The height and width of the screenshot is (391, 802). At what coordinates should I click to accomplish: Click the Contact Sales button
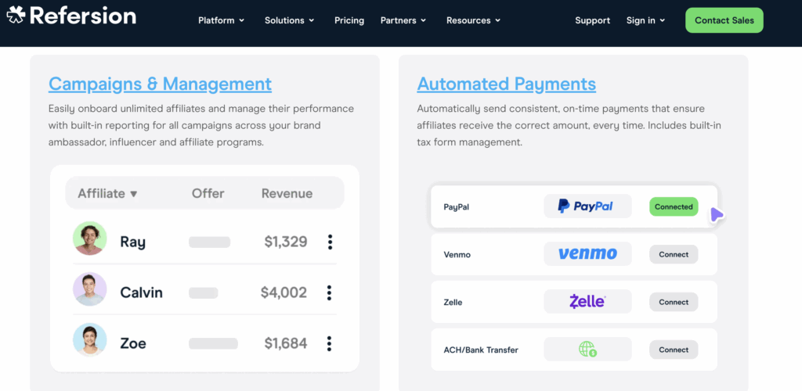pyautogui.click(x=724, y=20)
